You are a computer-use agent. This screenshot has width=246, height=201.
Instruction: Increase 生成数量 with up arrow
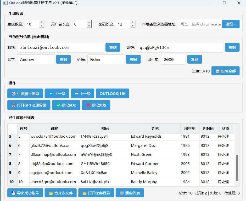pyautogui.click(x=42, y=22)
